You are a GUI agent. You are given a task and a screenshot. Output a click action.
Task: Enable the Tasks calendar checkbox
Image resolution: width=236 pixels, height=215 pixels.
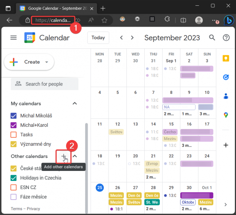point(14,135)
